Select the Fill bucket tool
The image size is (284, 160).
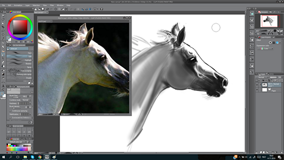pyautogui.click(x=3, y=70)
